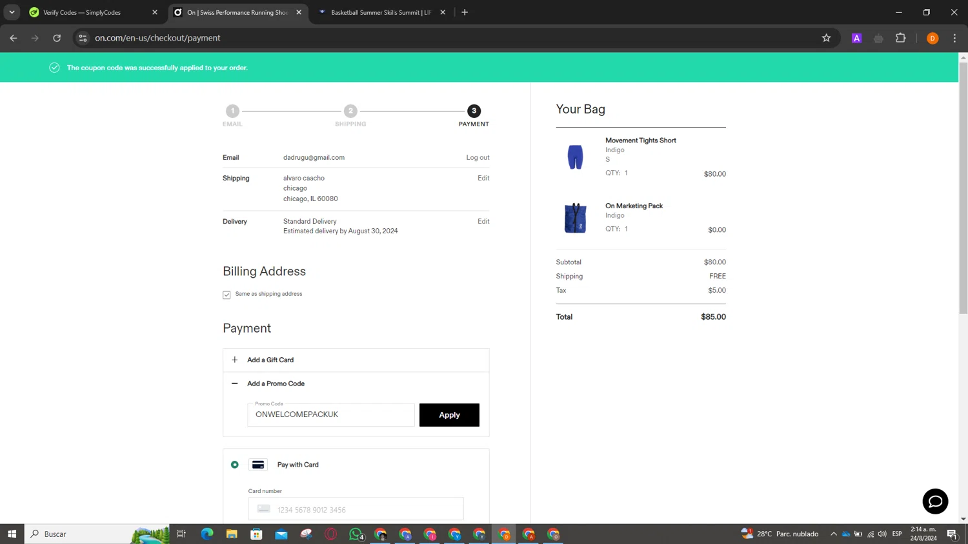Click the Card number field
968x544 pixels.
click(x=356, y=509)
